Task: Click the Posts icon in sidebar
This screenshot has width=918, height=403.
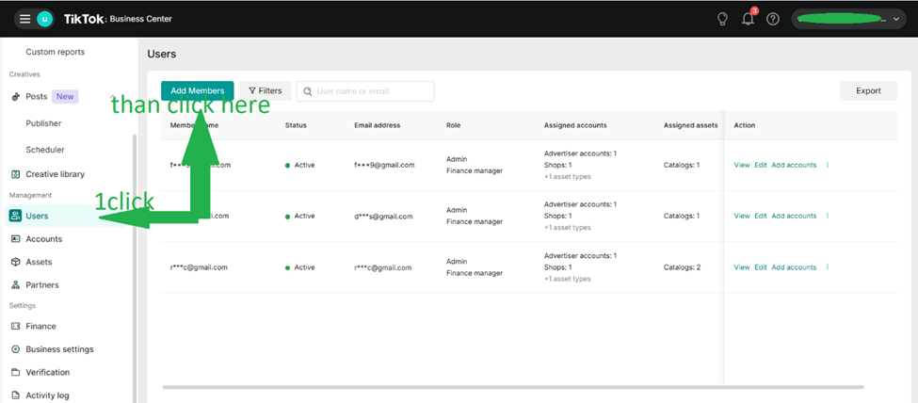Action: [16, 97]
